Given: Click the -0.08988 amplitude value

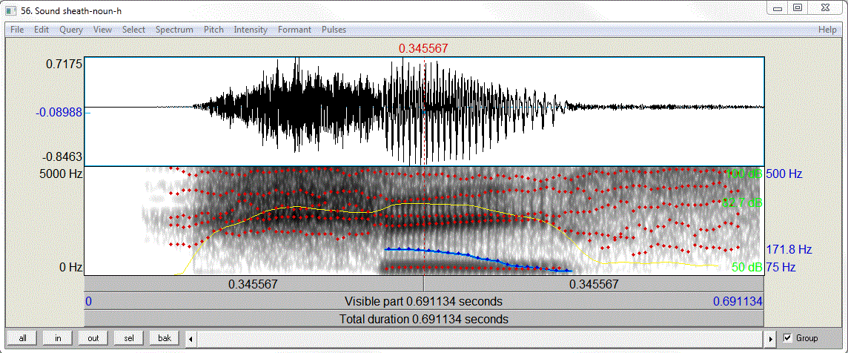Looking at the screenshot, I should point(59,113).
